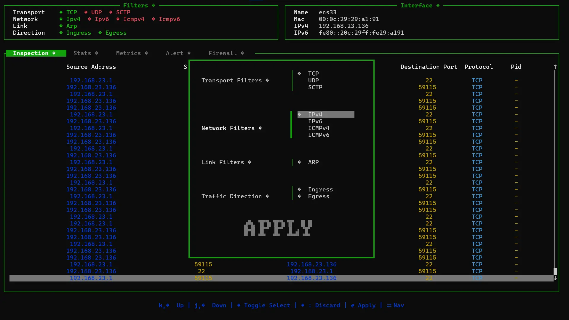Toggle the TCP transport filter option

point(313,73)
